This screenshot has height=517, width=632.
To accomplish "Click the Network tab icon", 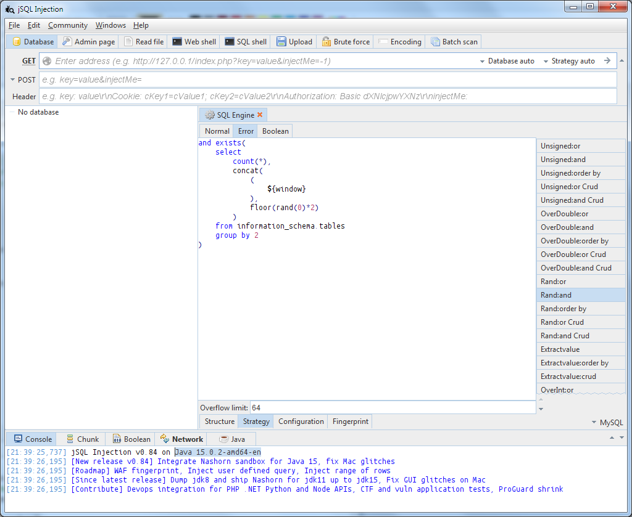I will pyautogui.click(x=164, y=438).
